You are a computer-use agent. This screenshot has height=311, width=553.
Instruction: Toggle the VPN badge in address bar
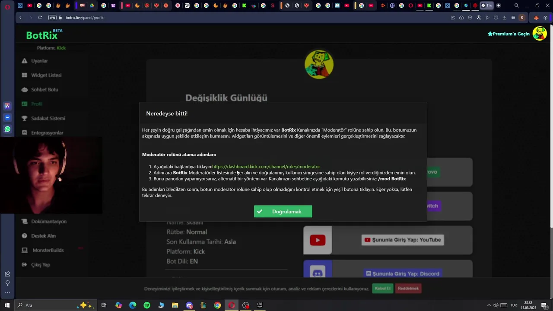52,18
